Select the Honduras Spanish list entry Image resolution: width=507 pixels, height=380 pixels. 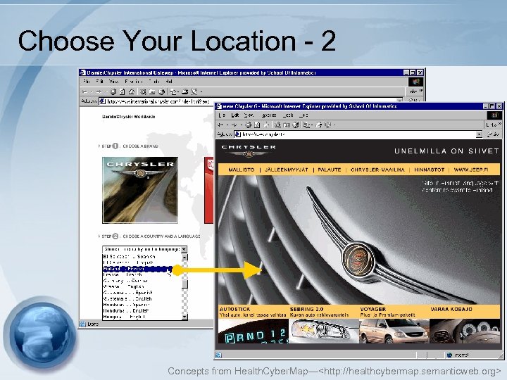pos(142,305)
